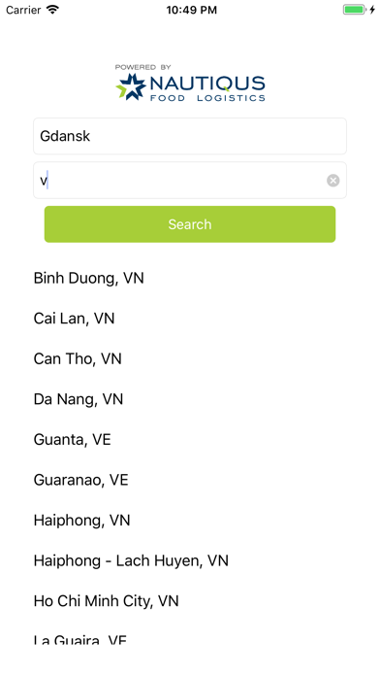Choose Ho Chi Minh City, VN
This screenshot has width=380, height=676.
click(x=190, y=601)
